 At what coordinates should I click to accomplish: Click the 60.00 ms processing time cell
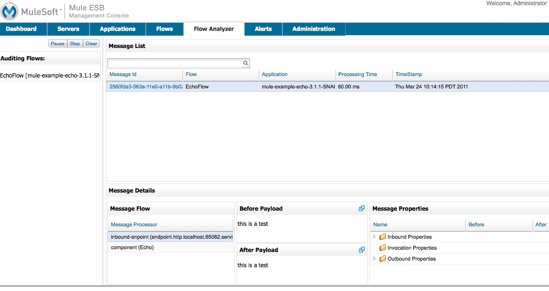point(349,87)
